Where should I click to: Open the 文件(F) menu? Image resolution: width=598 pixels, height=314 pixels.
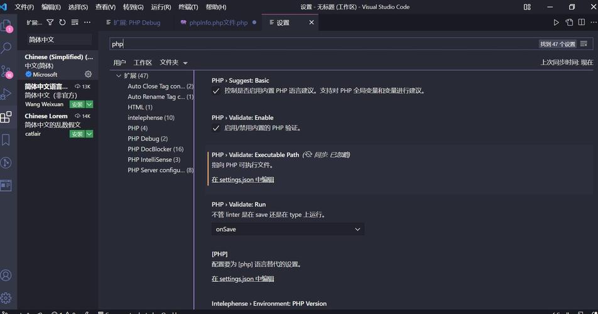coord(24,7)
